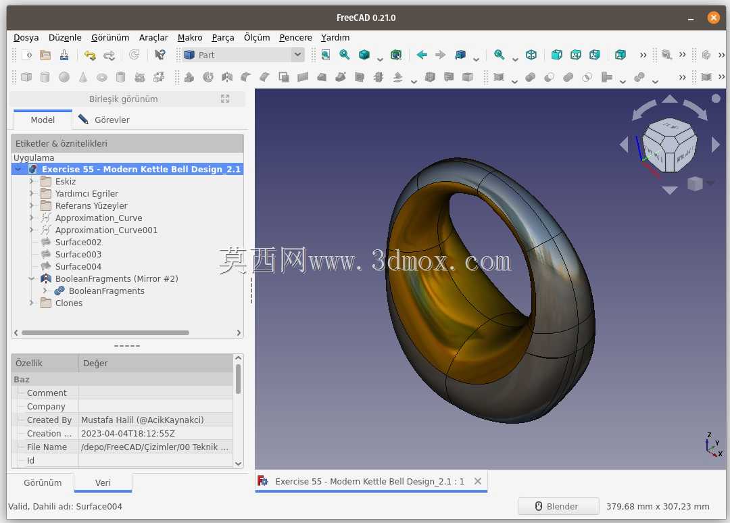Create a Torus primitive
The image size is (730, 523).
[x=102, y=77]
